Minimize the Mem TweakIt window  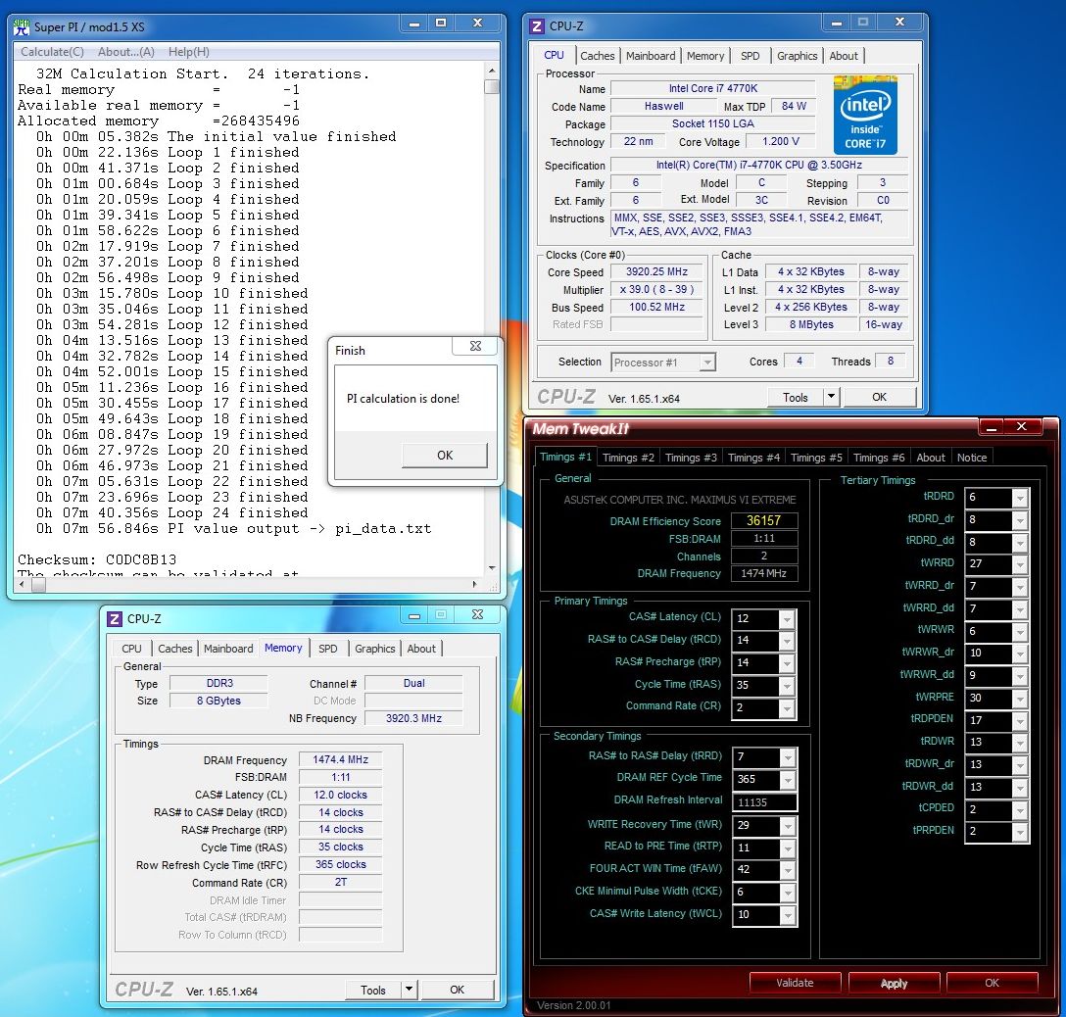coord(992,427)
